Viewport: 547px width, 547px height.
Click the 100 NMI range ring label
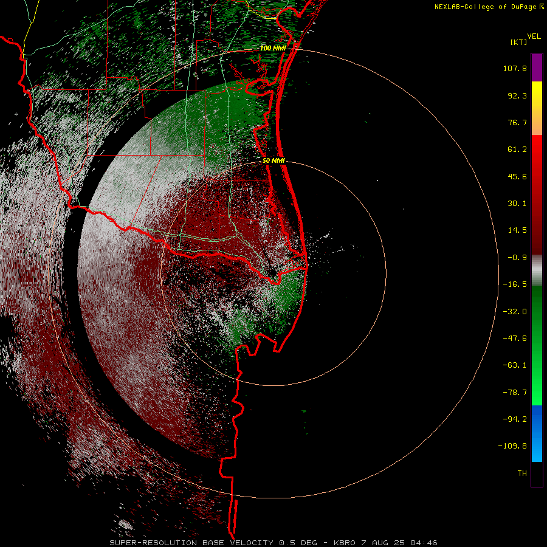coord(273,48)
